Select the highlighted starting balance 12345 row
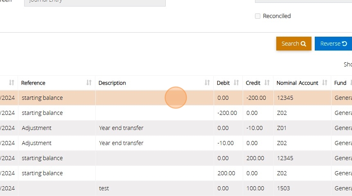This screenshot has width=352, height=196. click(123, 98)
